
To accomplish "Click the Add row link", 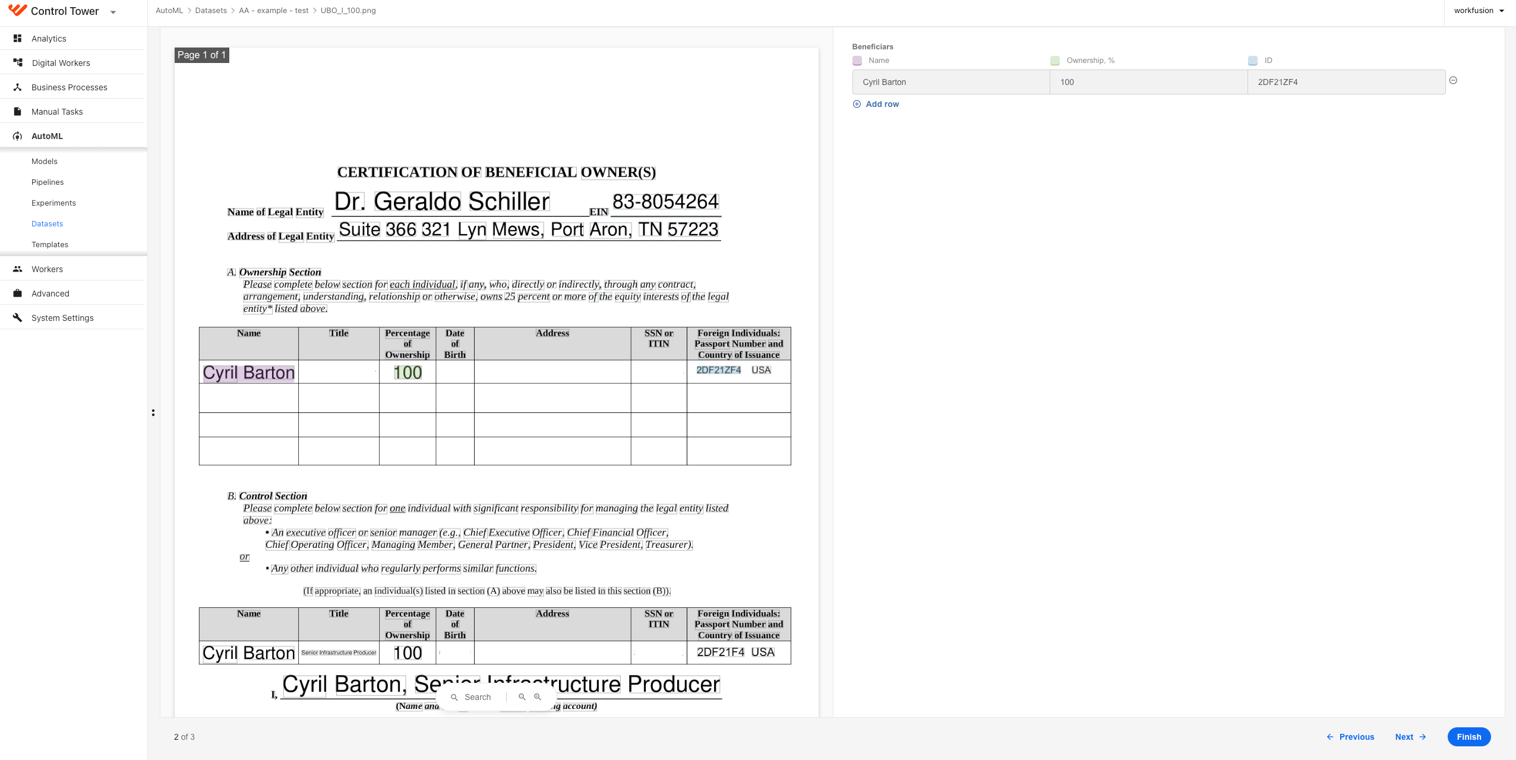I will (x=882, y=104).
